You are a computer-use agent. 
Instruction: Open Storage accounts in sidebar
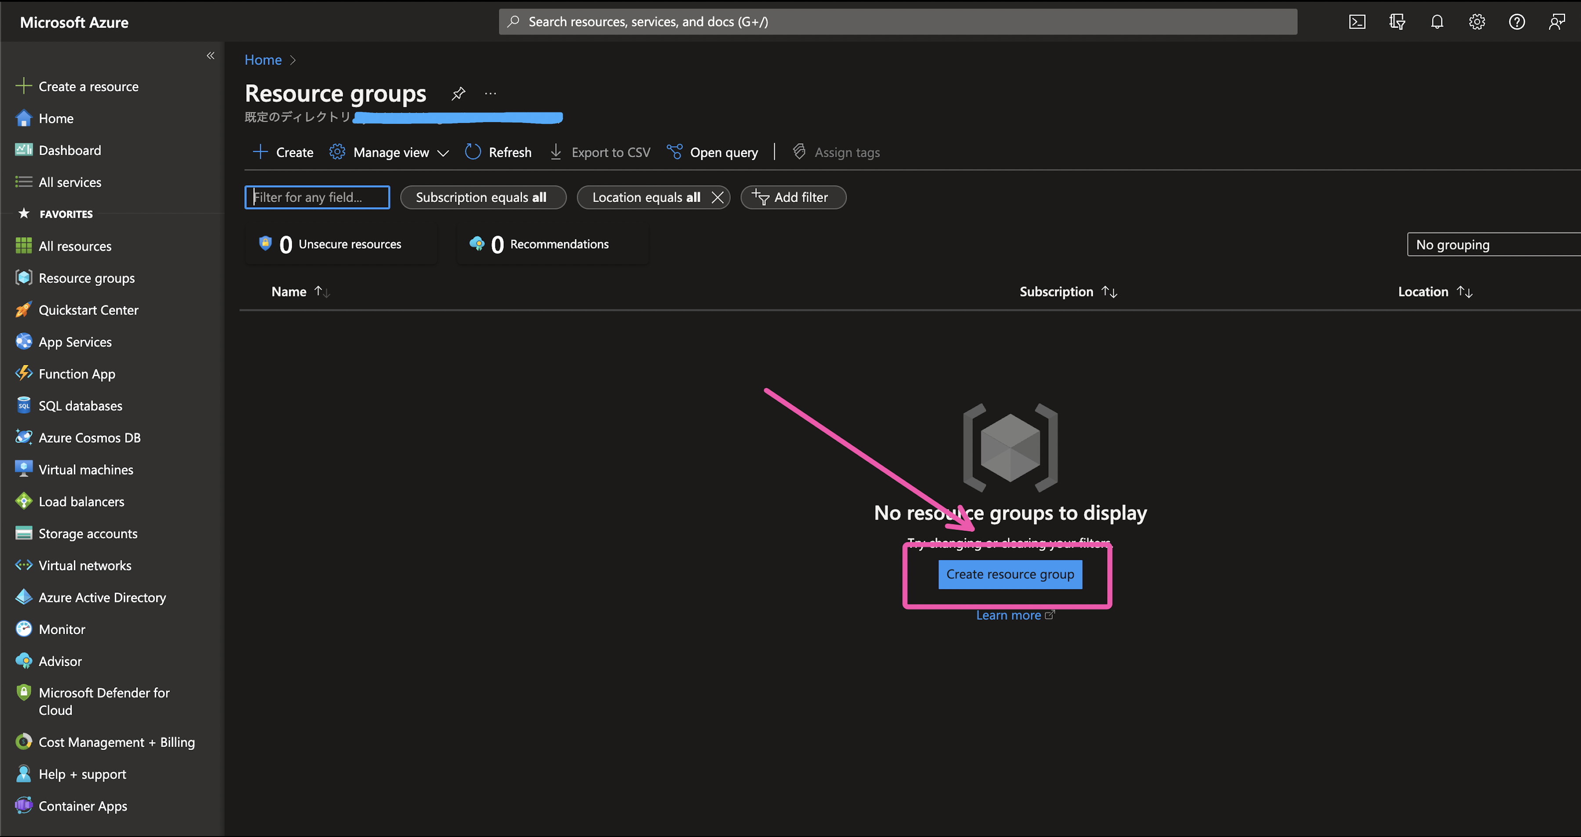coord(88,533)
